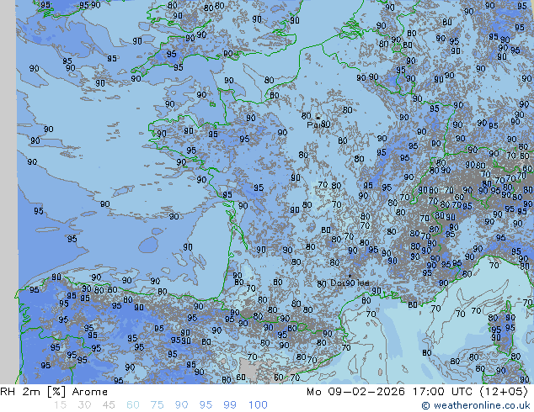Click the date 'Mo 09-02-2026'
The width and height of the screenshot is (534, 412).
[x=356, y=392]
